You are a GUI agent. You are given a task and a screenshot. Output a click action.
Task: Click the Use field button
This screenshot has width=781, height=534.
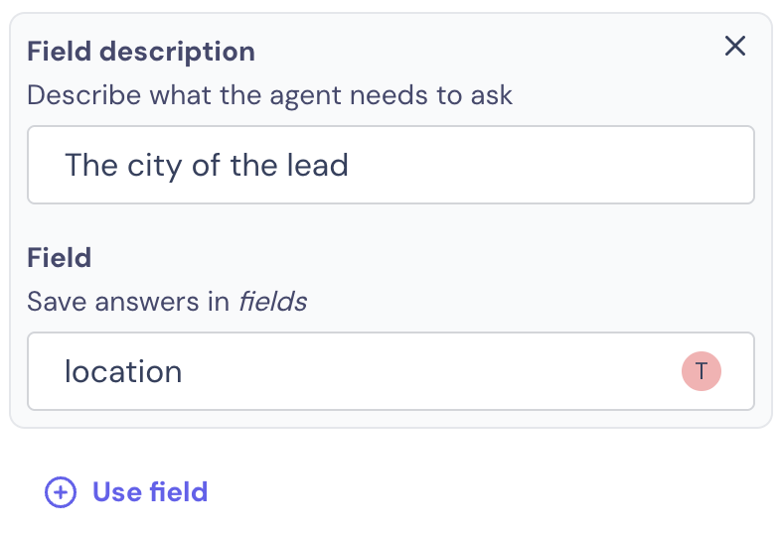(126, 492)
